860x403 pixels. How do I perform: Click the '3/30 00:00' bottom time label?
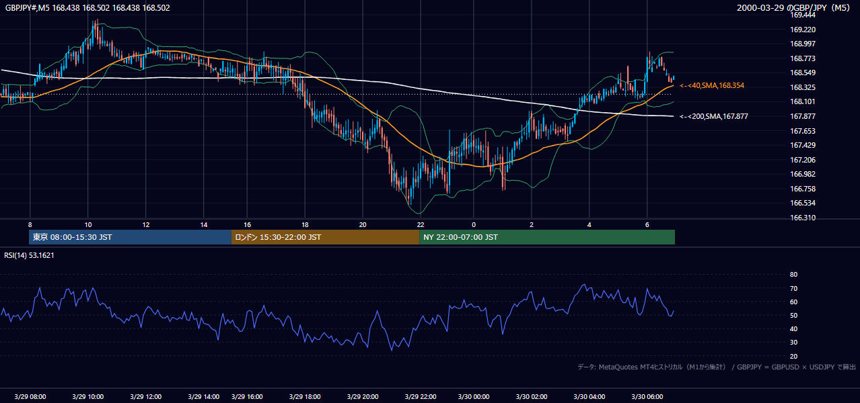click(x=474, y=396)
